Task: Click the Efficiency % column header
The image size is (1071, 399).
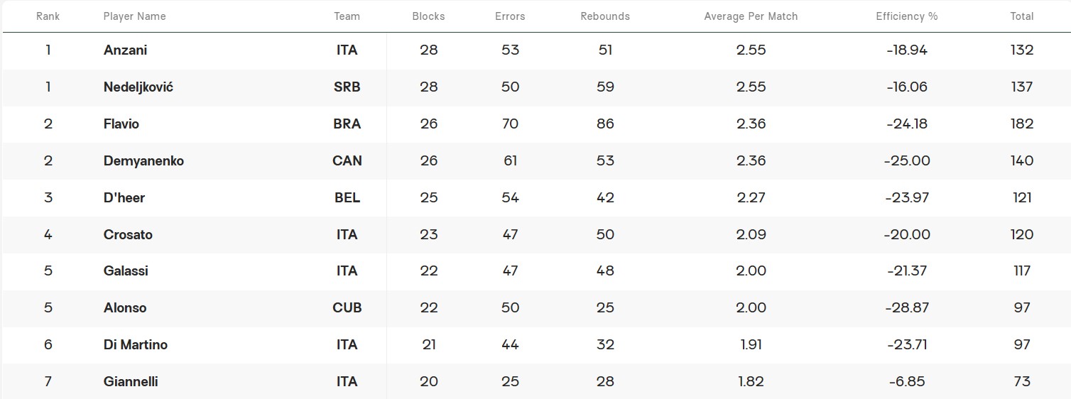Action: coord(907,16)
